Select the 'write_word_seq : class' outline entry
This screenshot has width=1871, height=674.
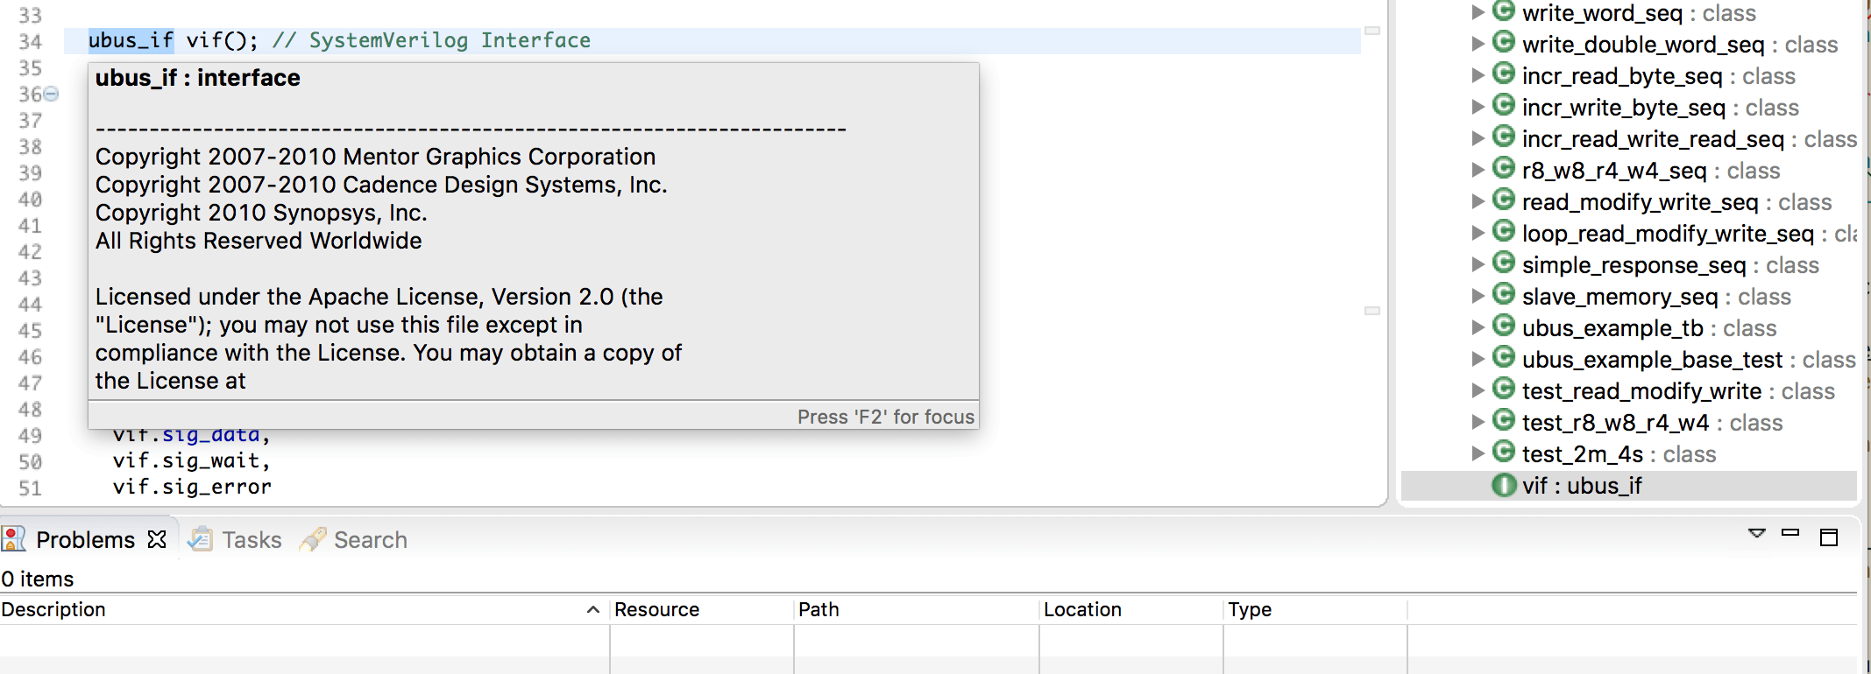1639,12
